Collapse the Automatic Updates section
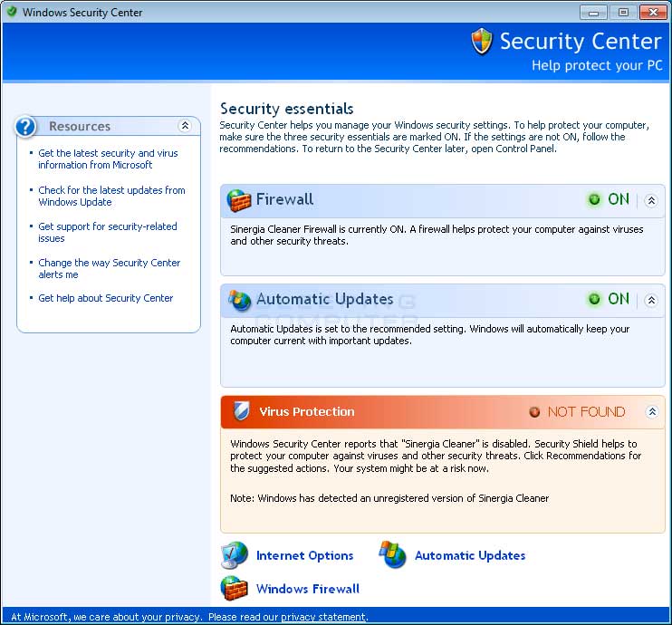672x625 pixels. pyautogui.click(x=651, y=300)
